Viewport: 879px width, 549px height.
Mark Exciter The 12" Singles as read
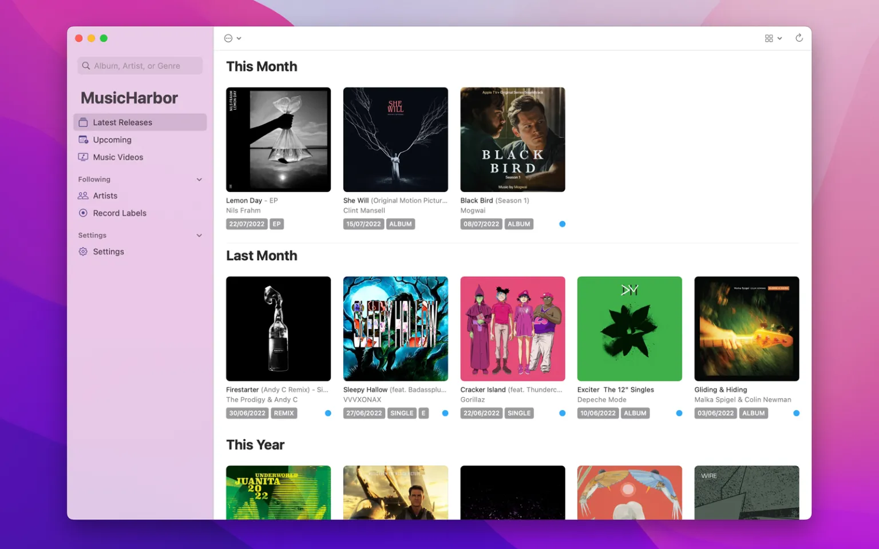(x=679, y=413)
